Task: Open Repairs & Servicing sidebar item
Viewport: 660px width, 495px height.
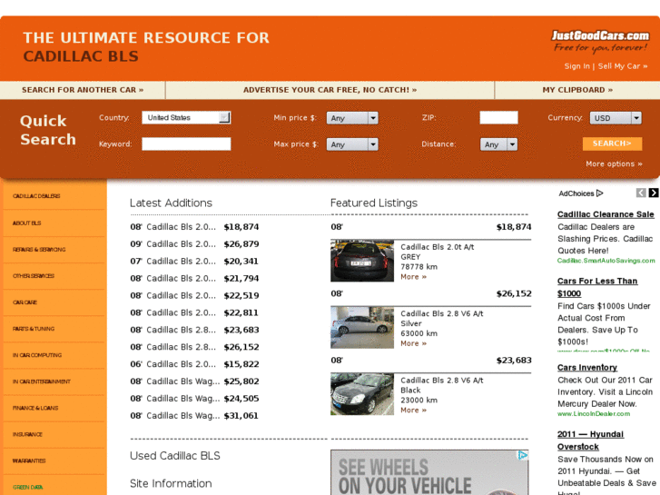Action: tap(39, 250)
